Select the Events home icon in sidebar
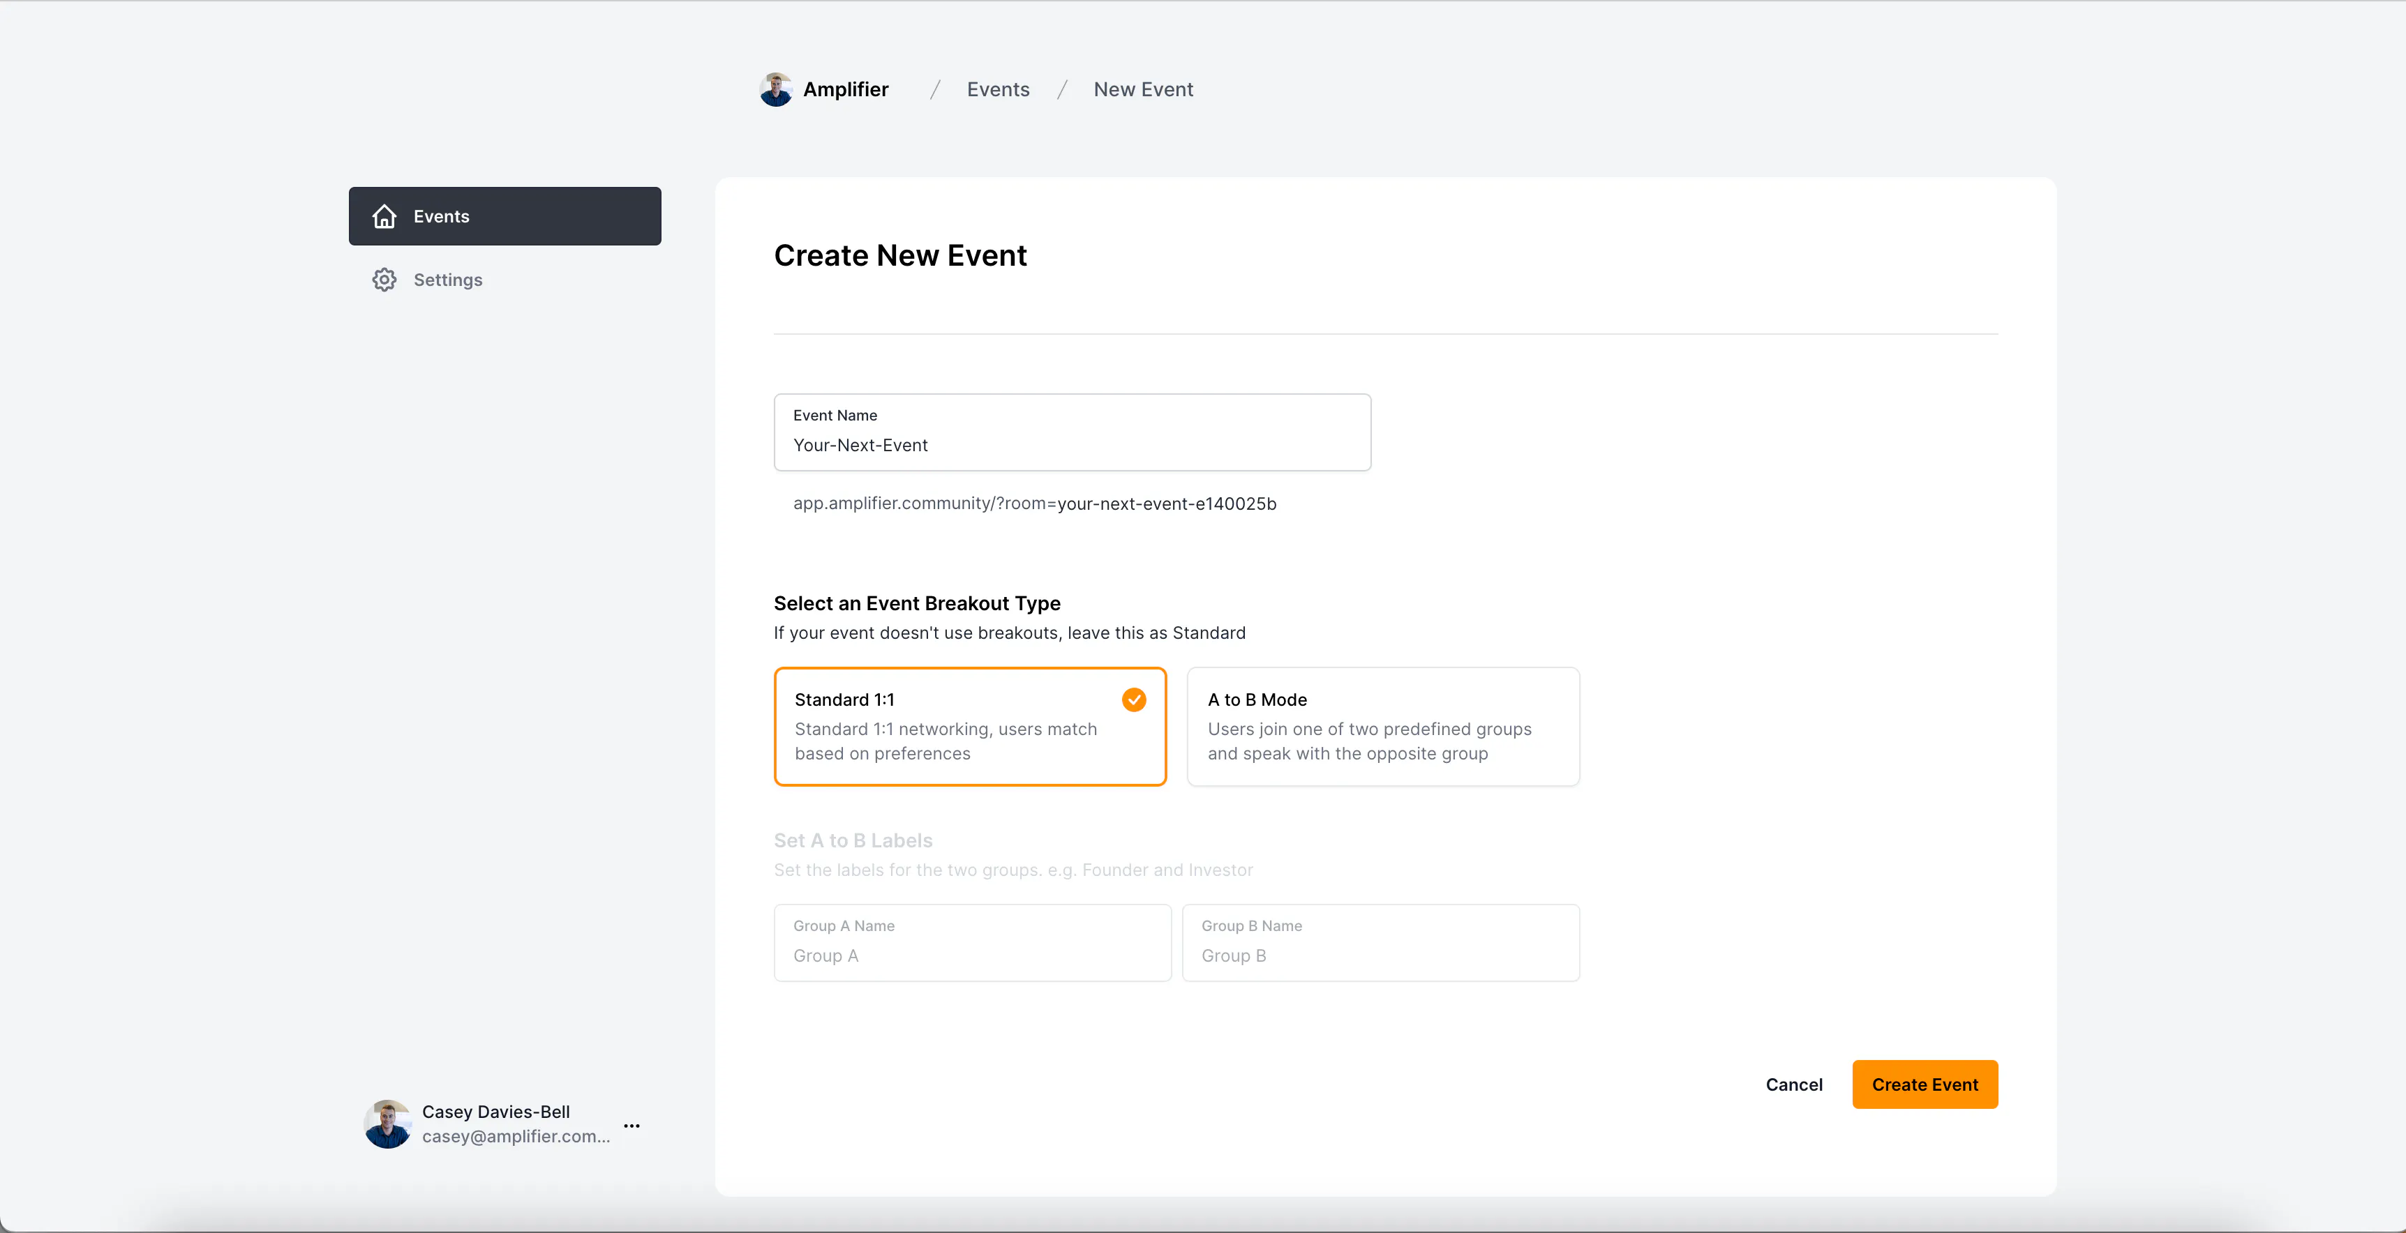The height and width of the screenshot is (1233, 2406). 384,217
